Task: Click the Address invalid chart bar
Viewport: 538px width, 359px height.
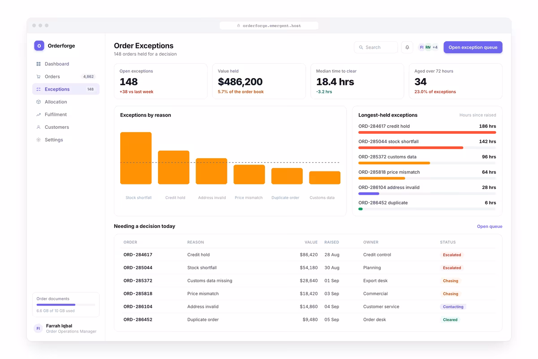Action: click(x=212, y=171)
